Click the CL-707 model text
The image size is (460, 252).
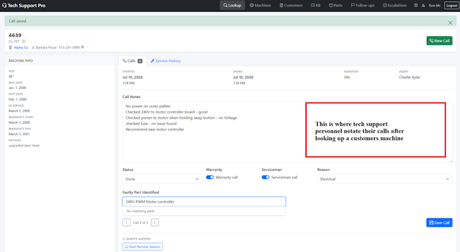[x=13, y=41]
